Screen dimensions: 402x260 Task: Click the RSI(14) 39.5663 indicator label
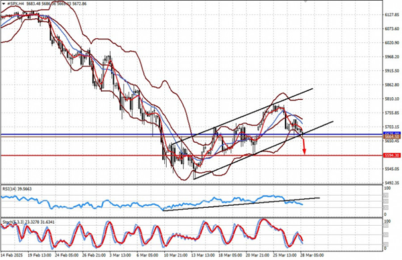(x=17, y=189)
